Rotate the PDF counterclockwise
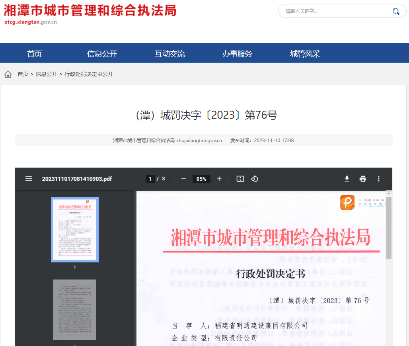Image resolution: width=409 pixels, height=346 pixels. coord(255,179)
